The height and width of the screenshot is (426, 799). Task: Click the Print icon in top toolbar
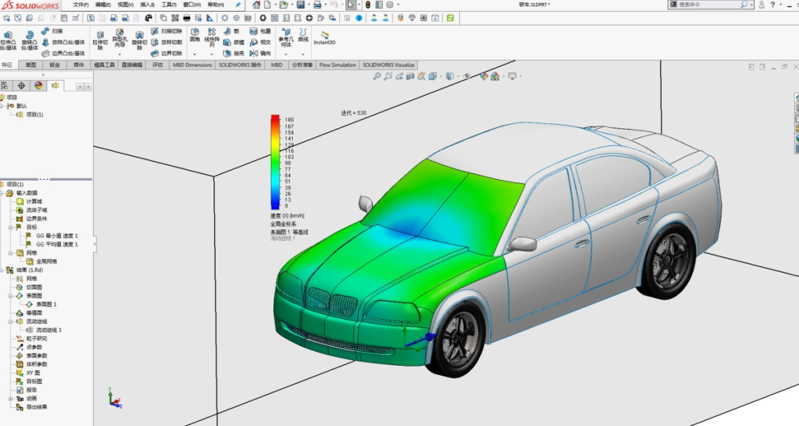coord(317,4)
